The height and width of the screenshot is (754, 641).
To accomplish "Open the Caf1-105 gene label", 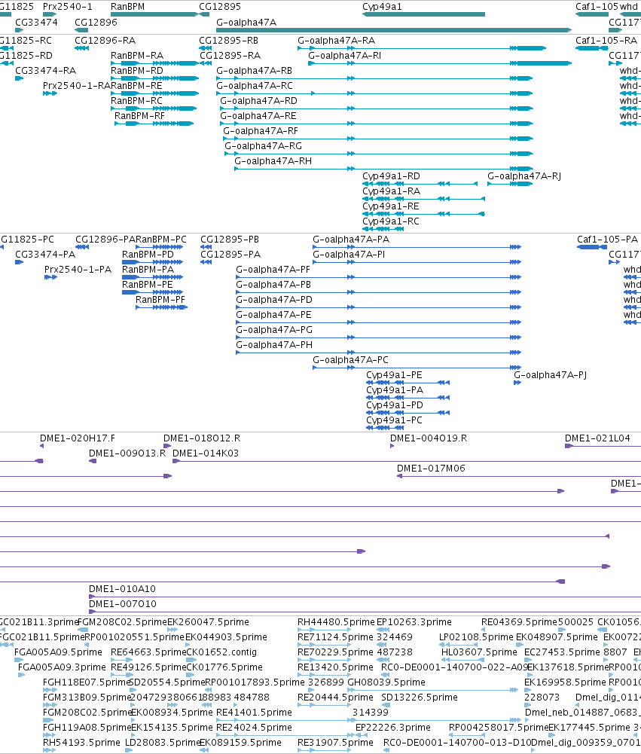I will coord(597,7).
